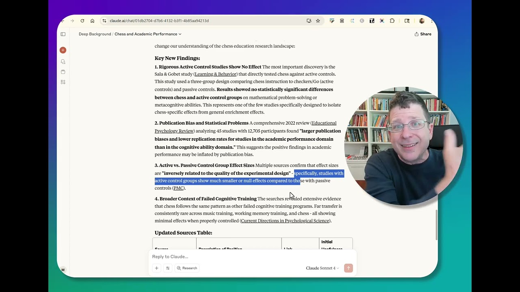
Task: Click the bold heading "4. Broader Context of Failed Cognitive Training"
Action: 206,199
